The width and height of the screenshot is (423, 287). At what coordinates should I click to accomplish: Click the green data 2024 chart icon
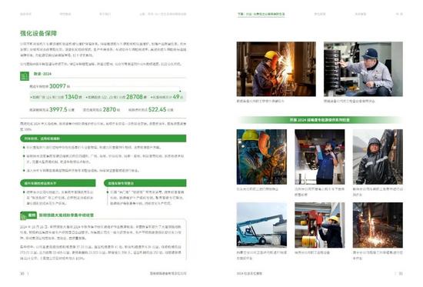tap(25, 76)
